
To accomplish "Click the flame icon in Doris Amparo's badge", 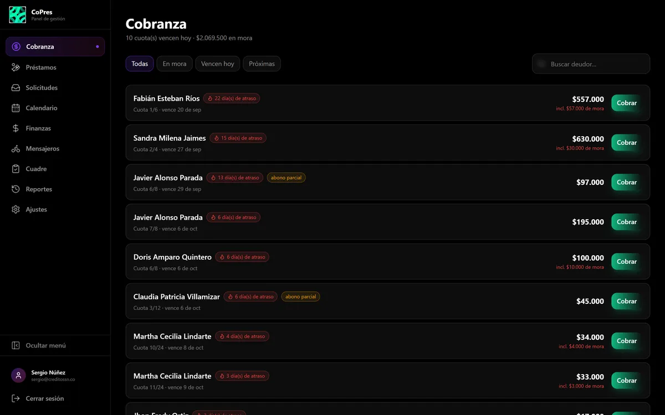I will (x=222, y=257).
